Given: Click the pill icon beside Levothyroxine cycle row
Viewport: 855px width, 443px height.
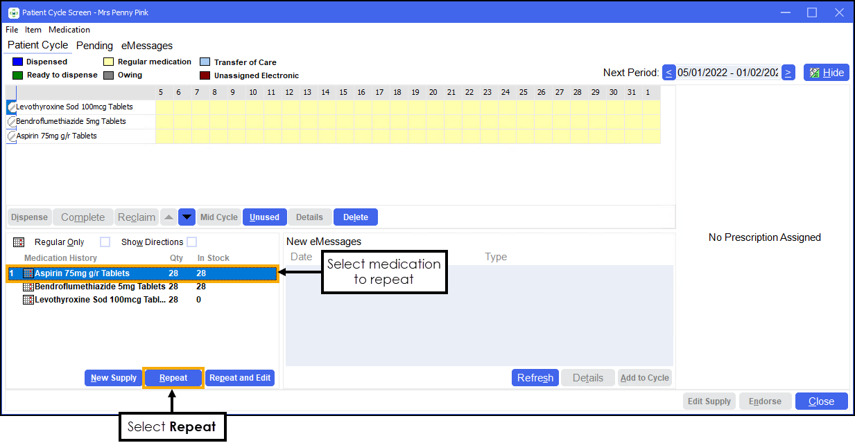Looking at the screenshot, I should tap(11, 107).
